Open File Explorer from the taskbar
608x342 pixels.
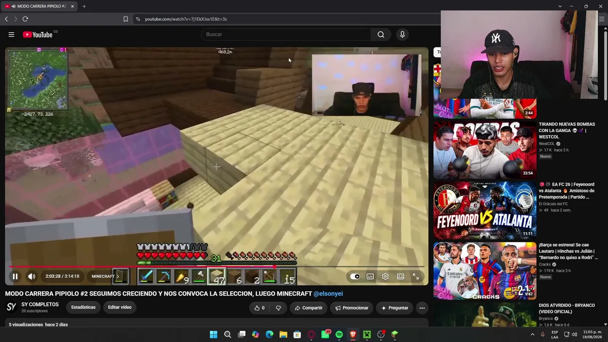coord(283,334)
